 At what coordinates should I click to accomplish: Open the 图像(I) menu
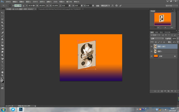(21, 2)
